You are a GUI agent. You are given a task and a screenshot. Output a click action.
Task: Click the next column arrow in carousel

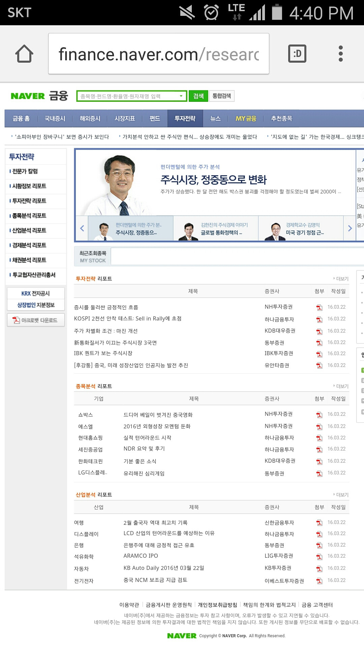(x=350, y=228)
